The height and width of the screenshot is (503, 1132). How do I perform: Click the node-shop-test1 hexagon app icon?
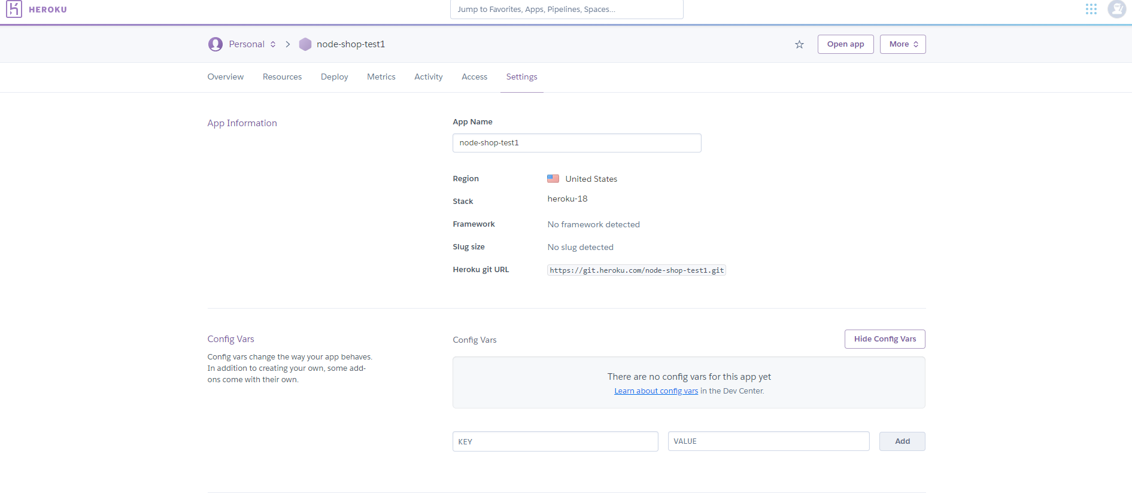tap(305, 44)
